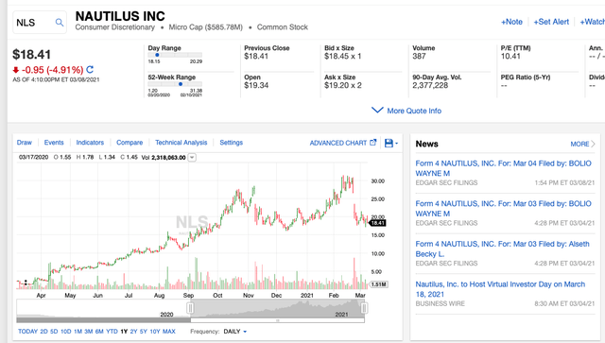
Task: Expand the OHLC data dropdown arrow
Action: coord(192,158)
